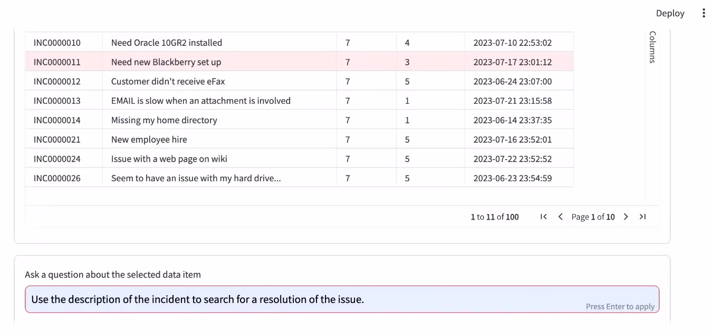Go to the previous page of incidents
Image resolution: width=711 pixels, height=334 pixels.
560,217
